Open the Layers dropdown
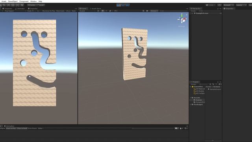 (x=241, y=5)
